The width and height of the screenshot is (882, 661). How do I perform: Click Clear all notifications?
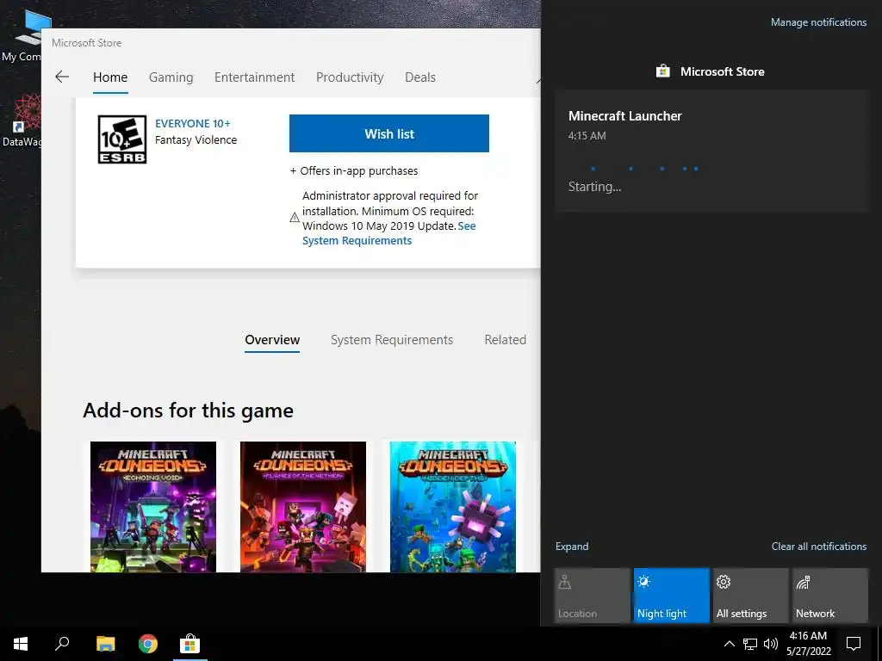(x=819, y=547)
